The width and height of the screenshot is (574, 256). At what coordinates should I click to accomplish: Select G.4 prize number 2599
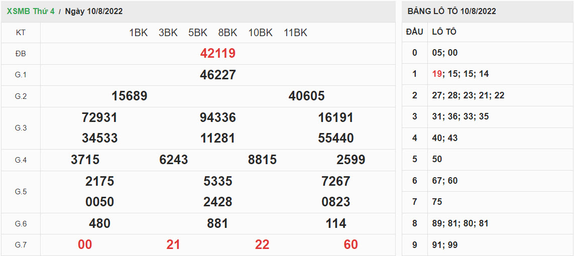click(x=351, y=160)
